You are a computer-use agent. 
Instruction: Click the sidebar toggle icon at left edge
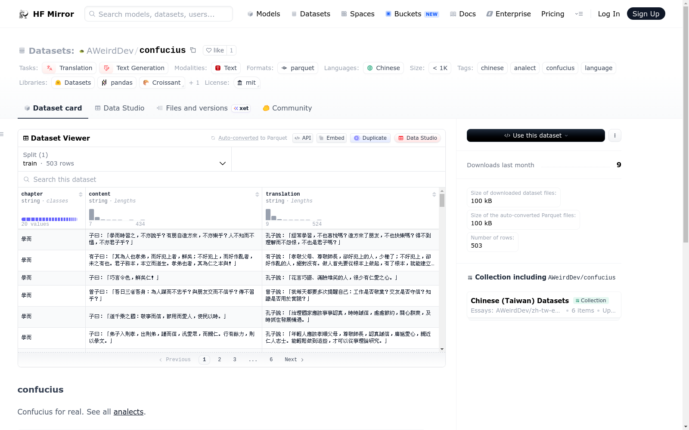[x=2, y=135]
